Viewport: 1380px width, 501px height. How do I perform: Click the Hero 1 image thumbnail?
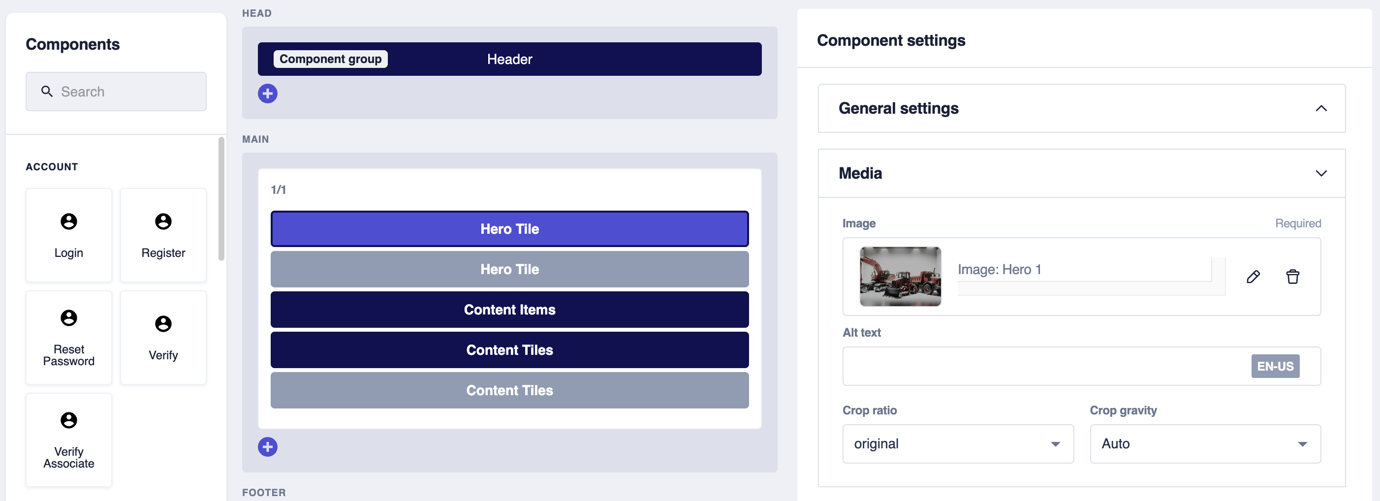point(900,277)
